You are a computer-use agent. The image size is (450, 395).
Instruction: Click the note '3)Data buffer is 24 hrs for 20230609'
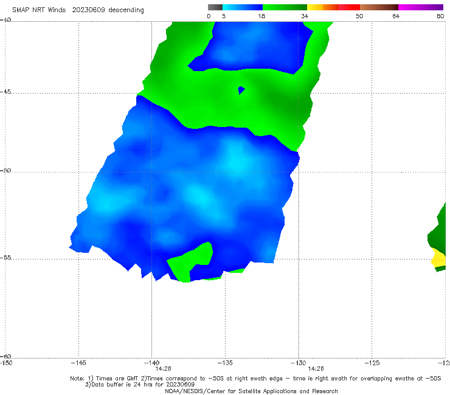[x=140, y=385]
